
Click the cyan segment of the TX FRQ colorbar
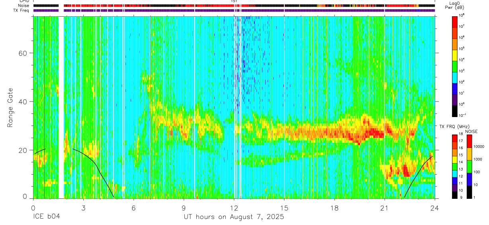click(454, 174)
